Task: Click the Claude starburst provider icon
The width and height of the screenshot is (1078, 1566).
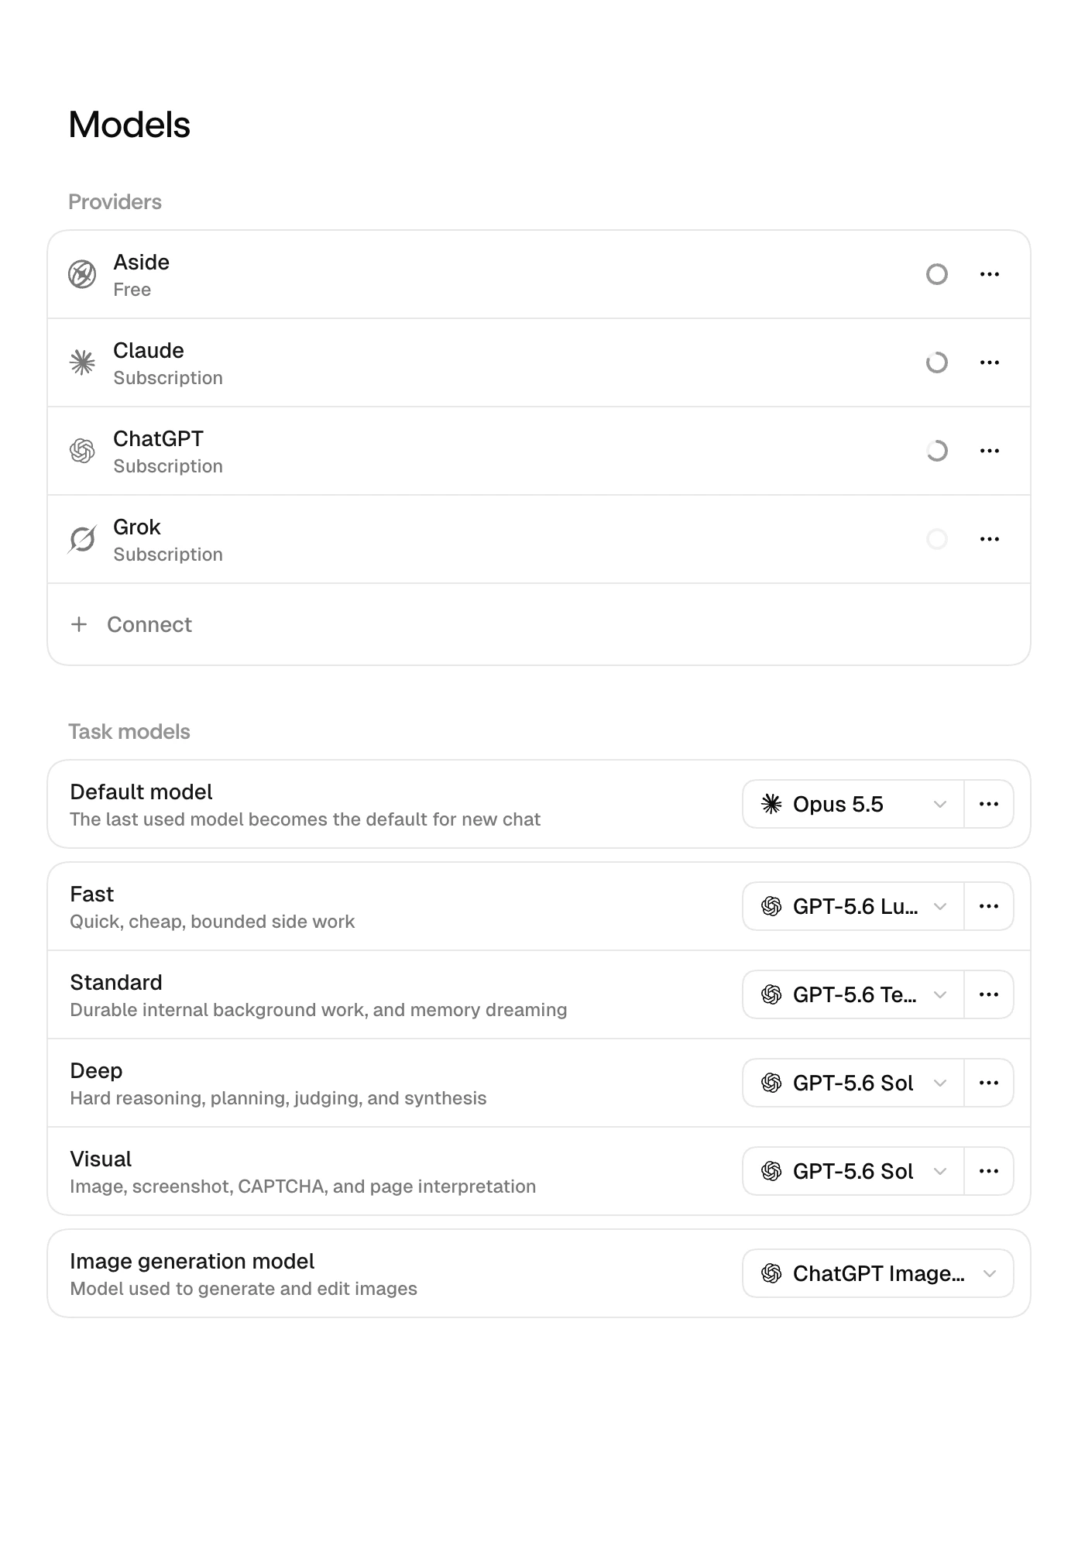Action: point(82,362)
